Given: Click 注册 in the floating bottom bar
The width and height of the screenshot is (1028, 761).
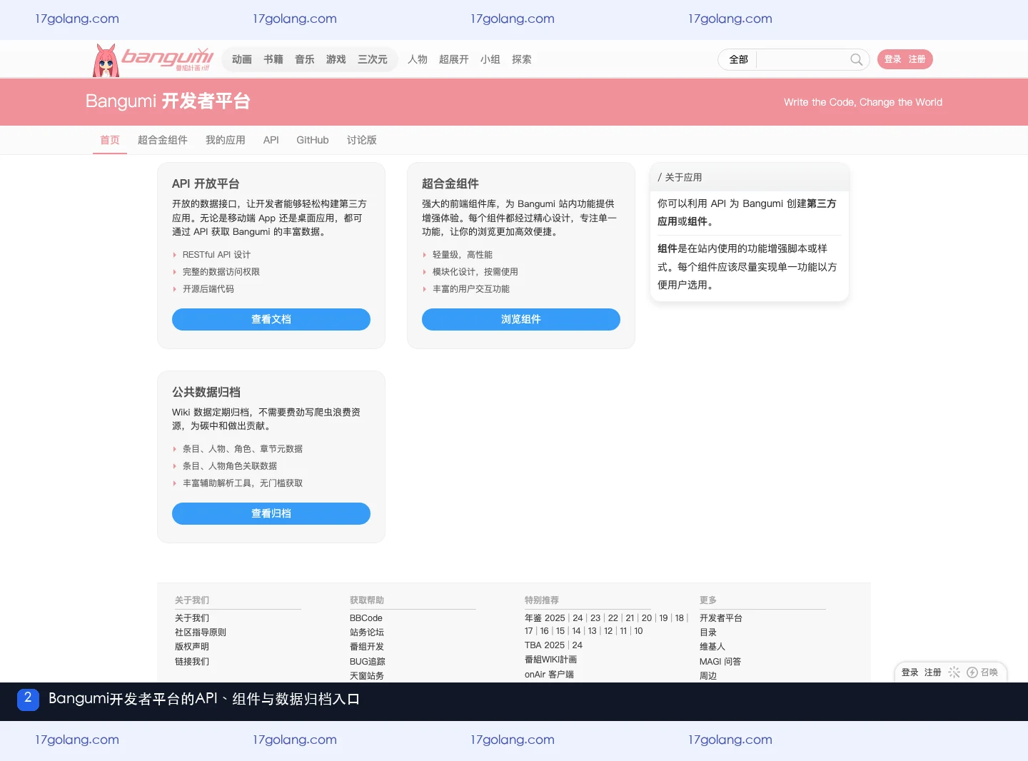Looking at the screenshot, I should pos(932,672).
